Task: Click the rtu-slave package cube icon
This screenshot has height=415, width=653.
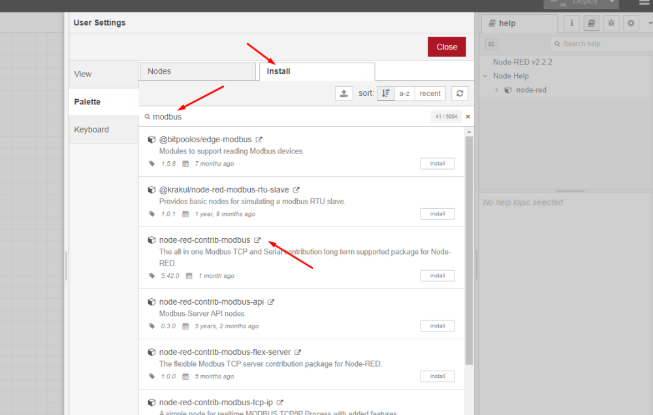Action: tap(151, 190)
